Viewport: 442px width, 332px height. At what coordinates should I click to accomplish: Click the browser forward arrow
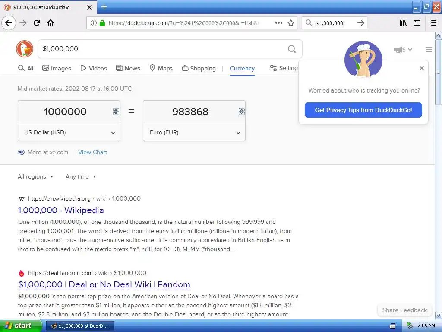[x=23, y=23]
